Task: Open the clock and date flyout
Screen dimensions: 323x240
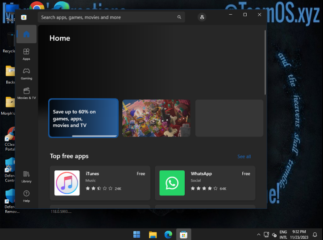Action: [x=299, y=235]
